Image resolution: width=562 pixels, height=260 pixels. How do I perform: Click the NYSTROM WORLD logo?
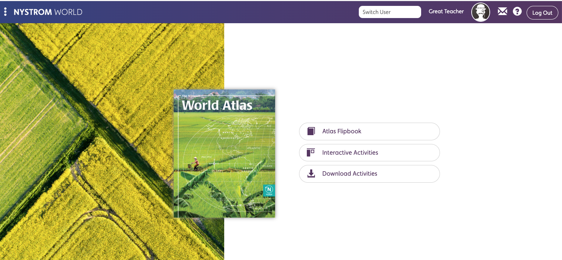click(x=49, y=12)
